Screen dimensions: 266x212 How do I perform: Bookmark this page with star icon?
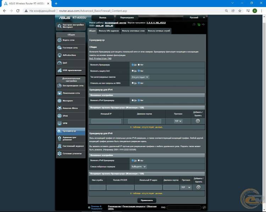pos(240,11)
